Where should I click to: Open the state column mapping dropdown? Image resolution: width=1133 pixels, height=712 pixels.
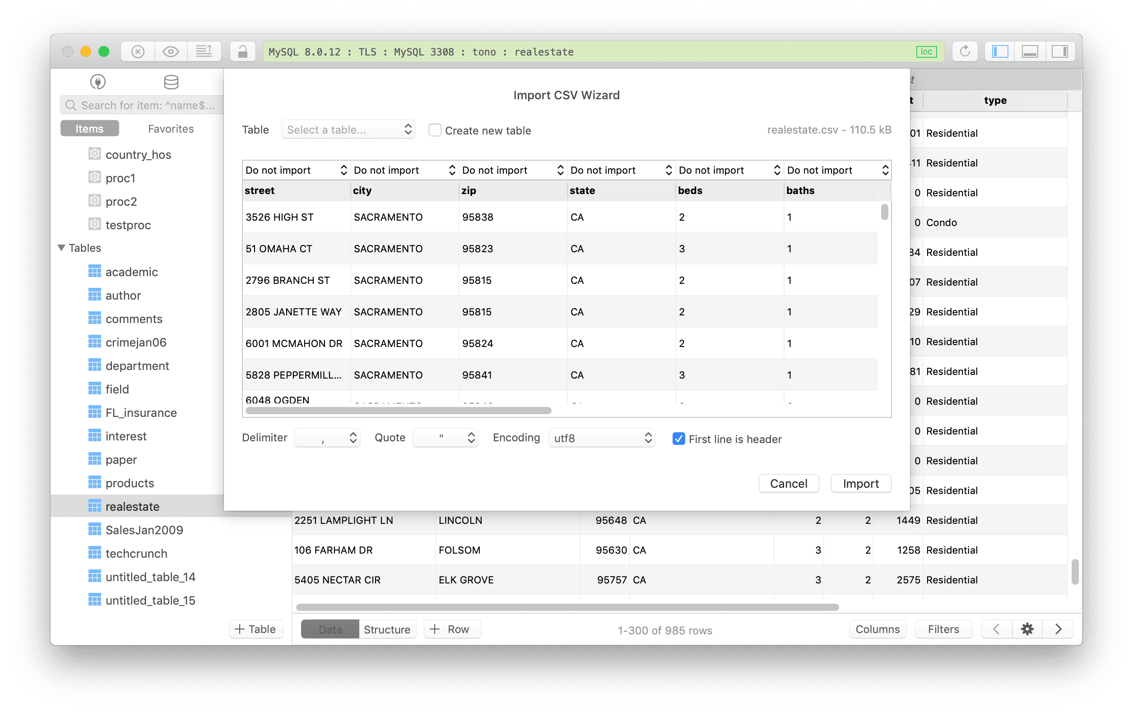[x=621, y=170]
